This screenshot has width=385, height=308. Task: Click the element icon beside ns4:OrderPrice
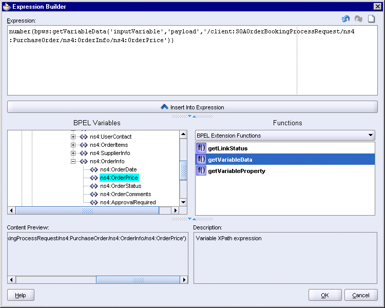click(94, 178)
